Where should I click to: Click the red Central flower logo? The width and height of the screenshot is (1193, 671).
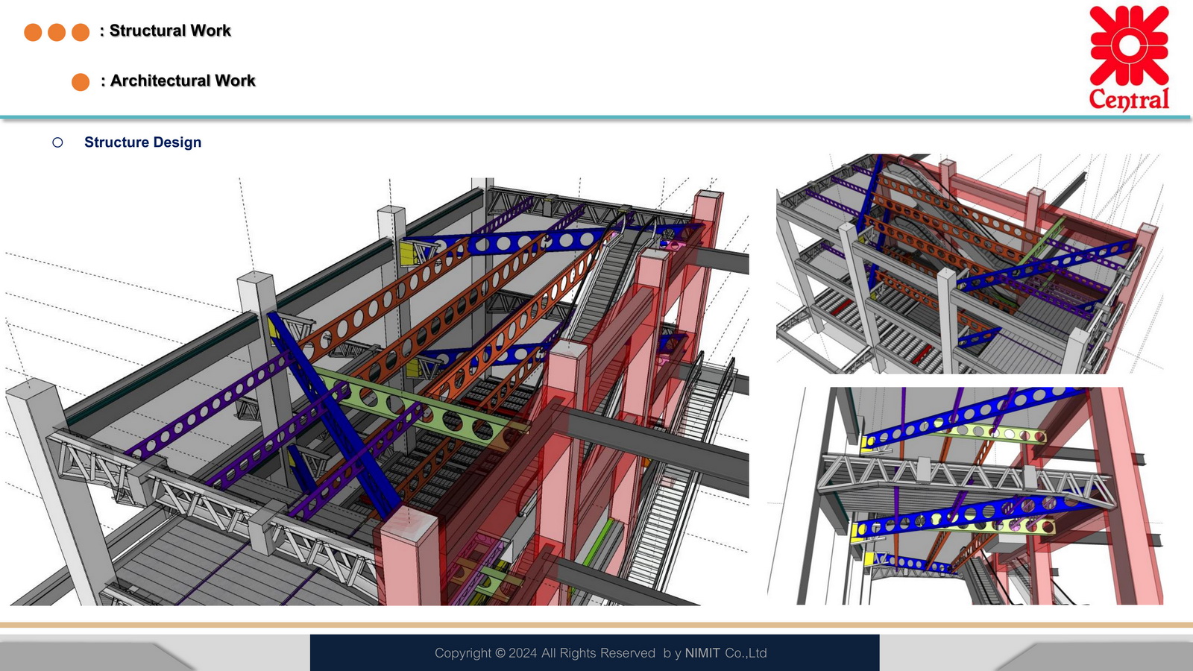(1129, 45)
